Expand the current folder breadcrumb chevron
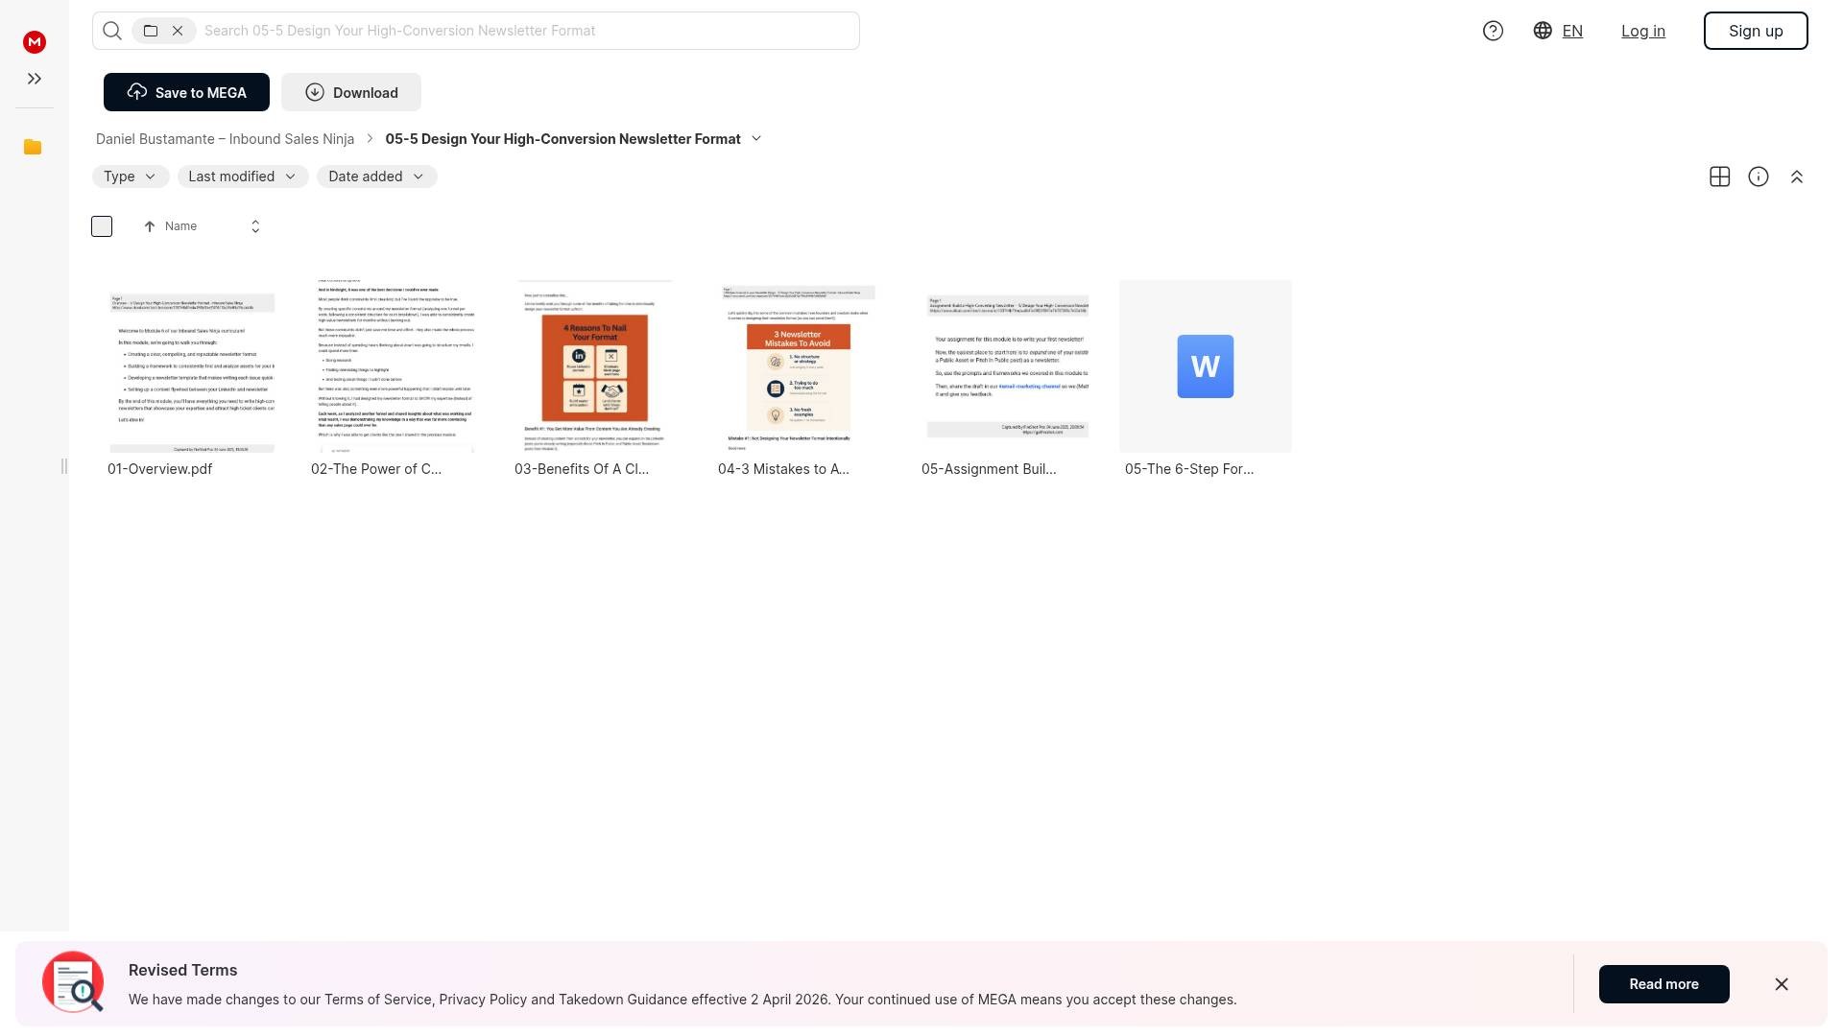1843x1036 pixels. point(756,139)
